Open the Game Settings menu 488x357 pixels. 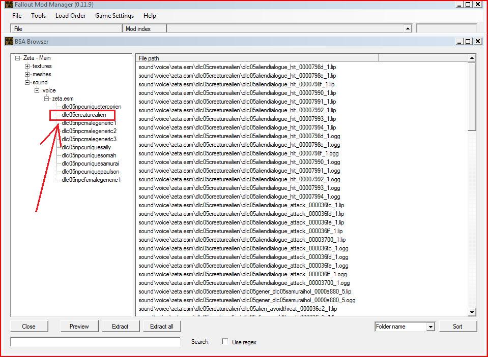114,16
